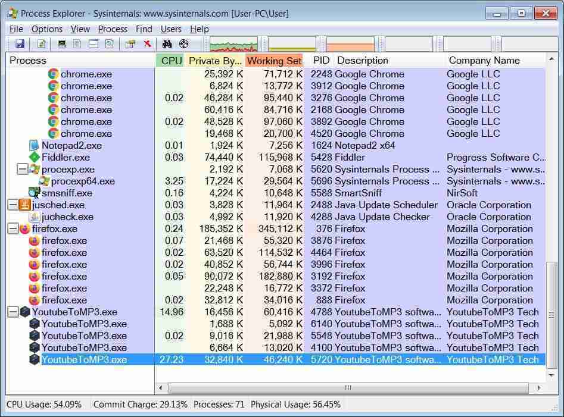564x417 pixels.
Task: Collapse the jusched.exe tree node
Action: (13, 205)
